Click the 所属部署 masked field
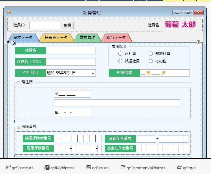Viewport: 211px width, 174px height. pos(165,73)
